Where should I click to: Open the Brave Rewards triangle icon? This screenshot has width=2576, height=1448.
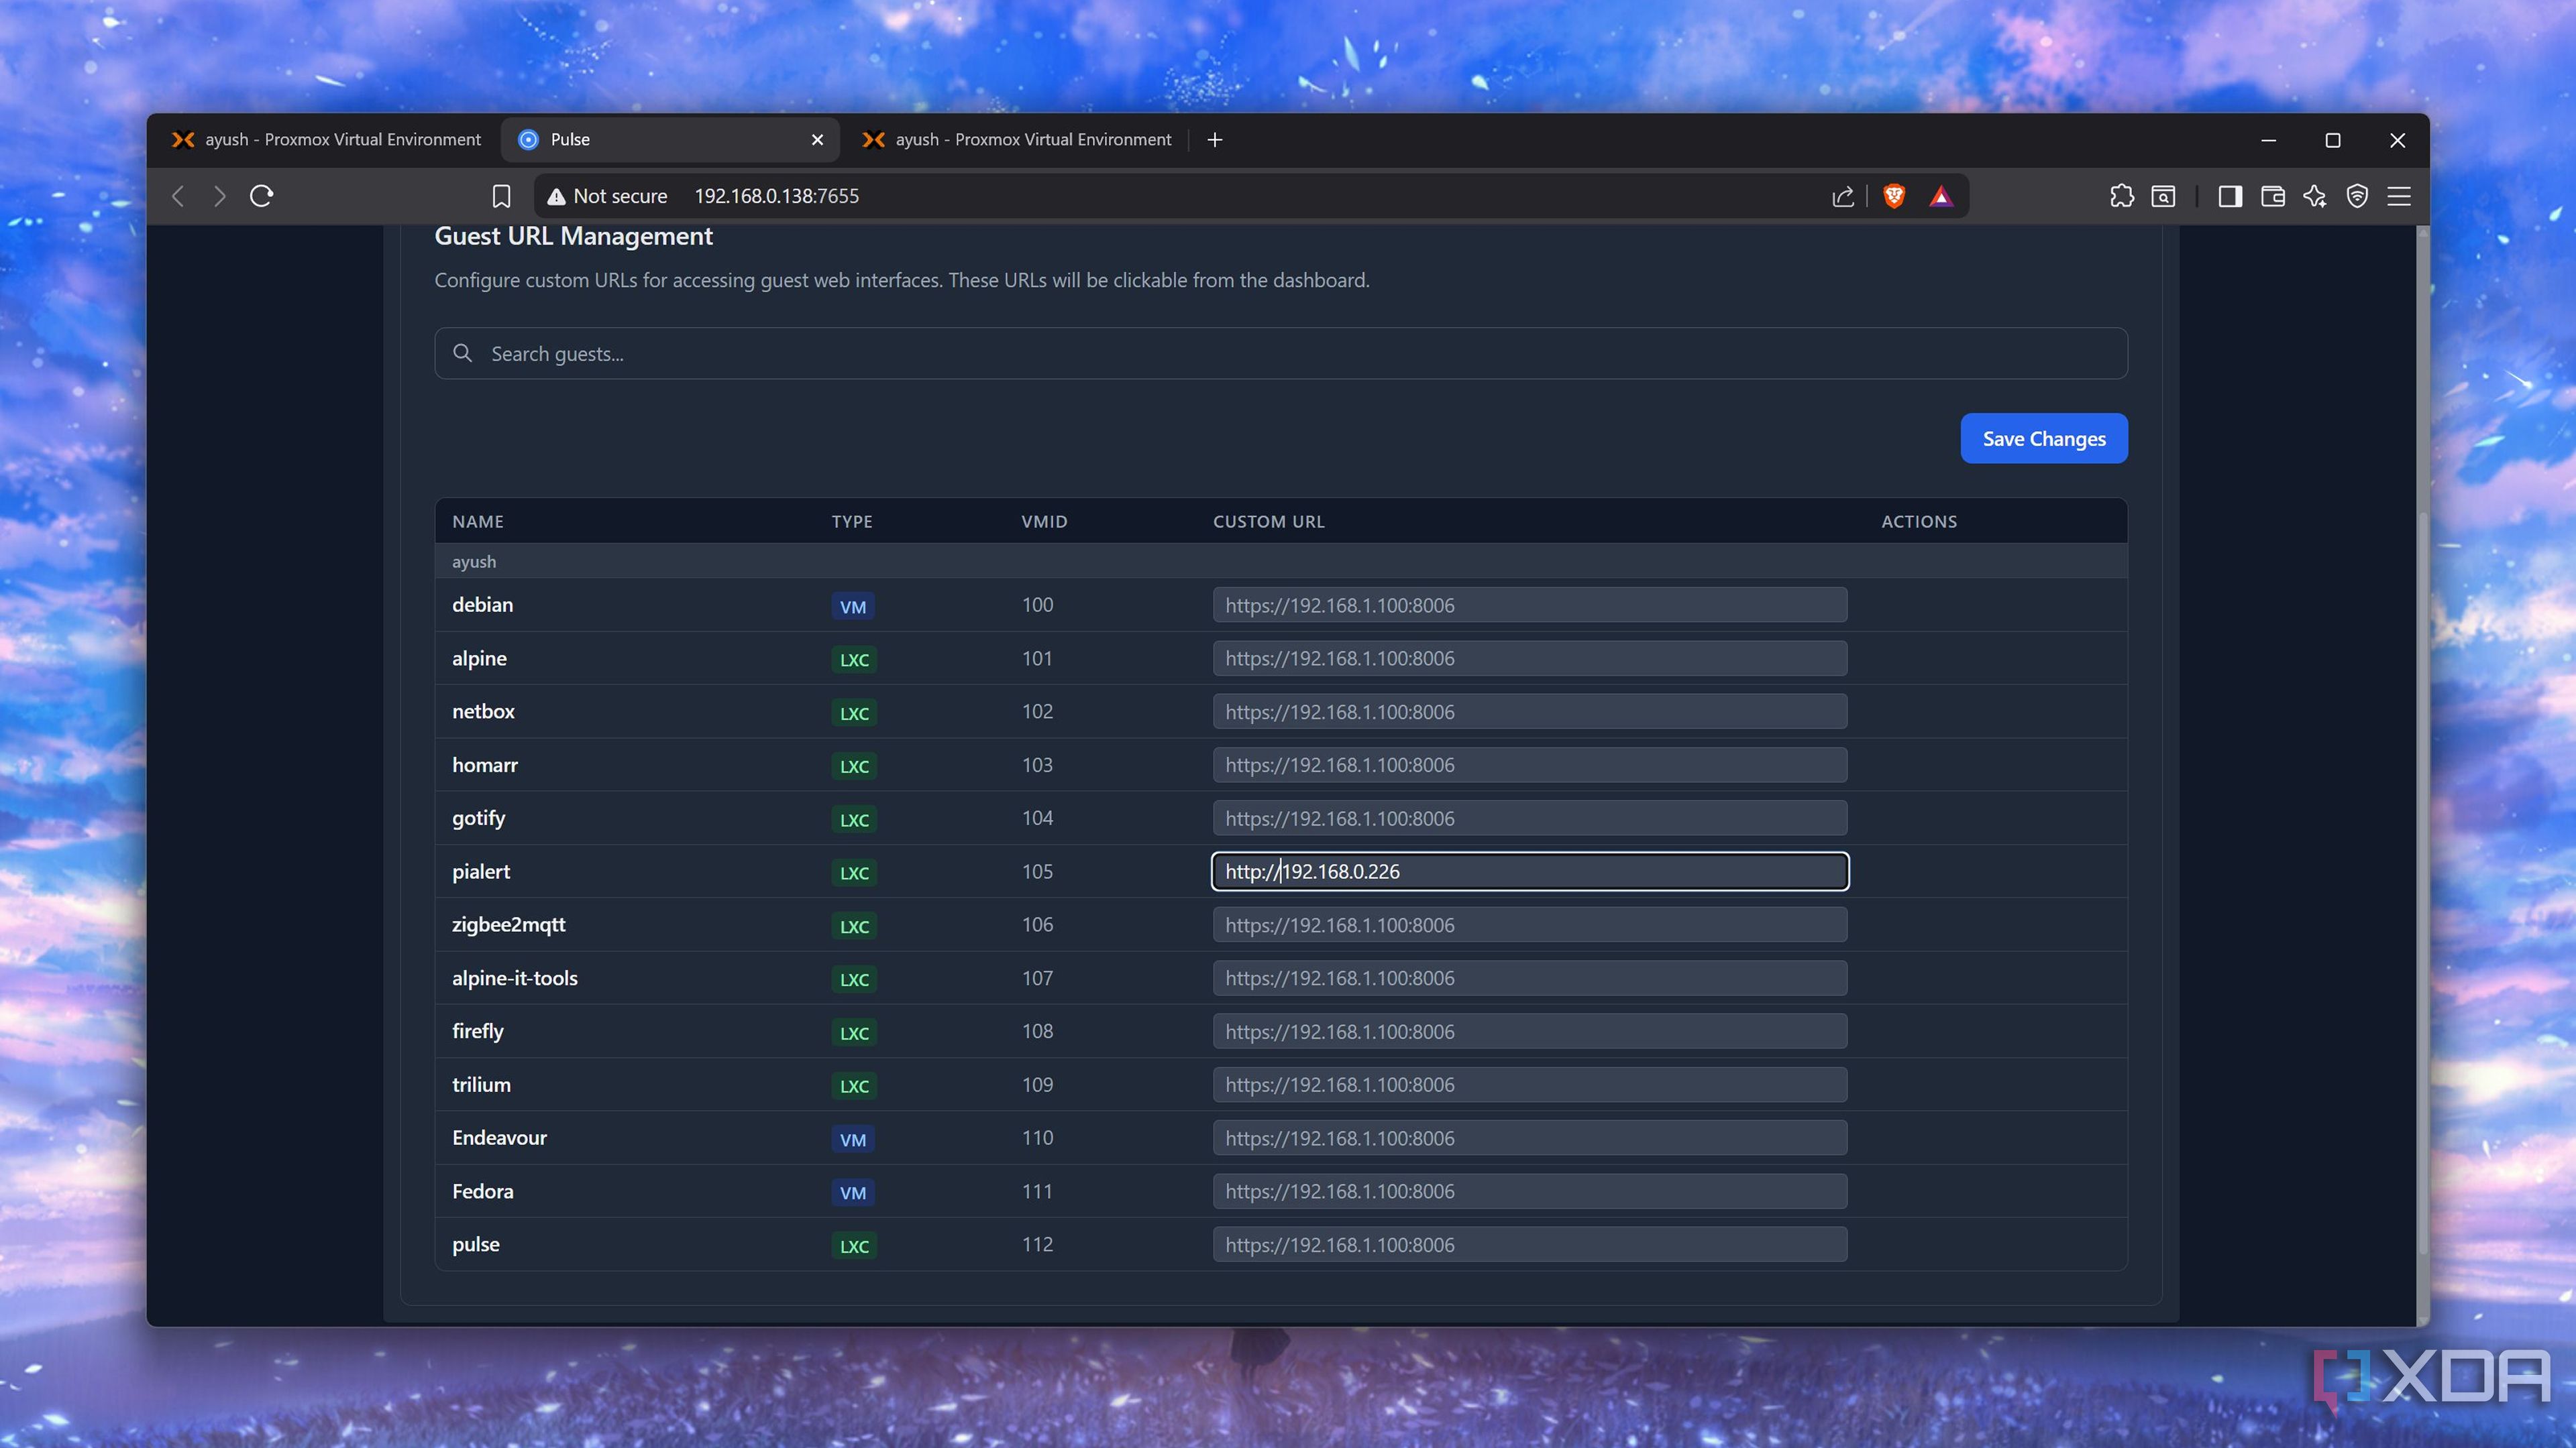(x=1941, y=196)
